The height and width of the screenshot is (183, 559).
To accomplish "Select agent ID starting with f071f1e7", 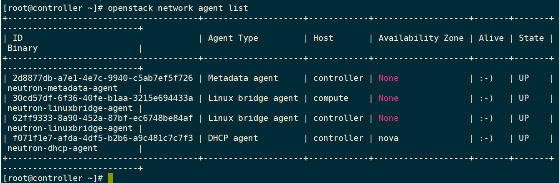I will tap(103, 138).
